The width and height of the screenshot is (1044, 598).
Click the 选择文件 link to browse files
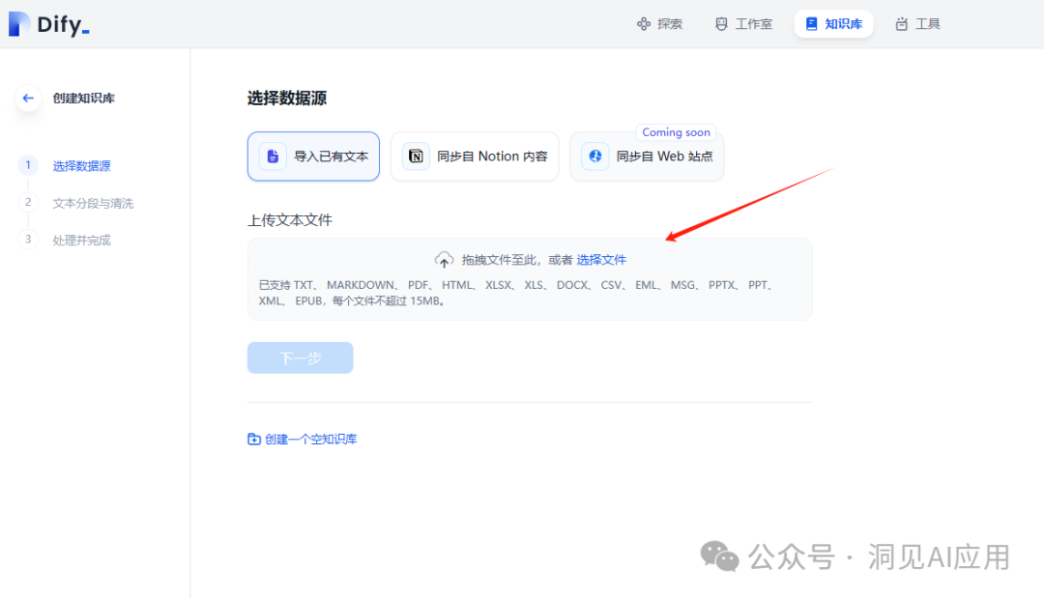click(x=603, y=259)
